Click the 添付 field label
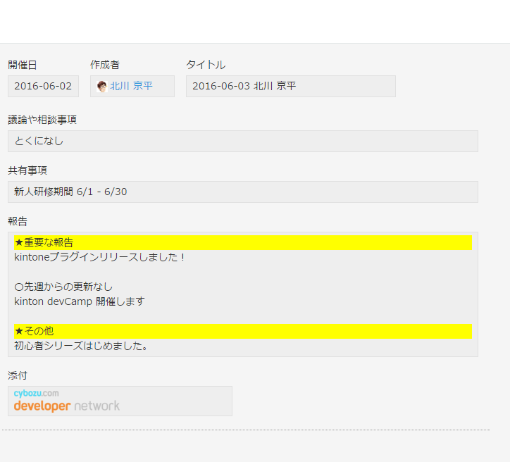This screenshot has height=462, width=510. (18, 375)
